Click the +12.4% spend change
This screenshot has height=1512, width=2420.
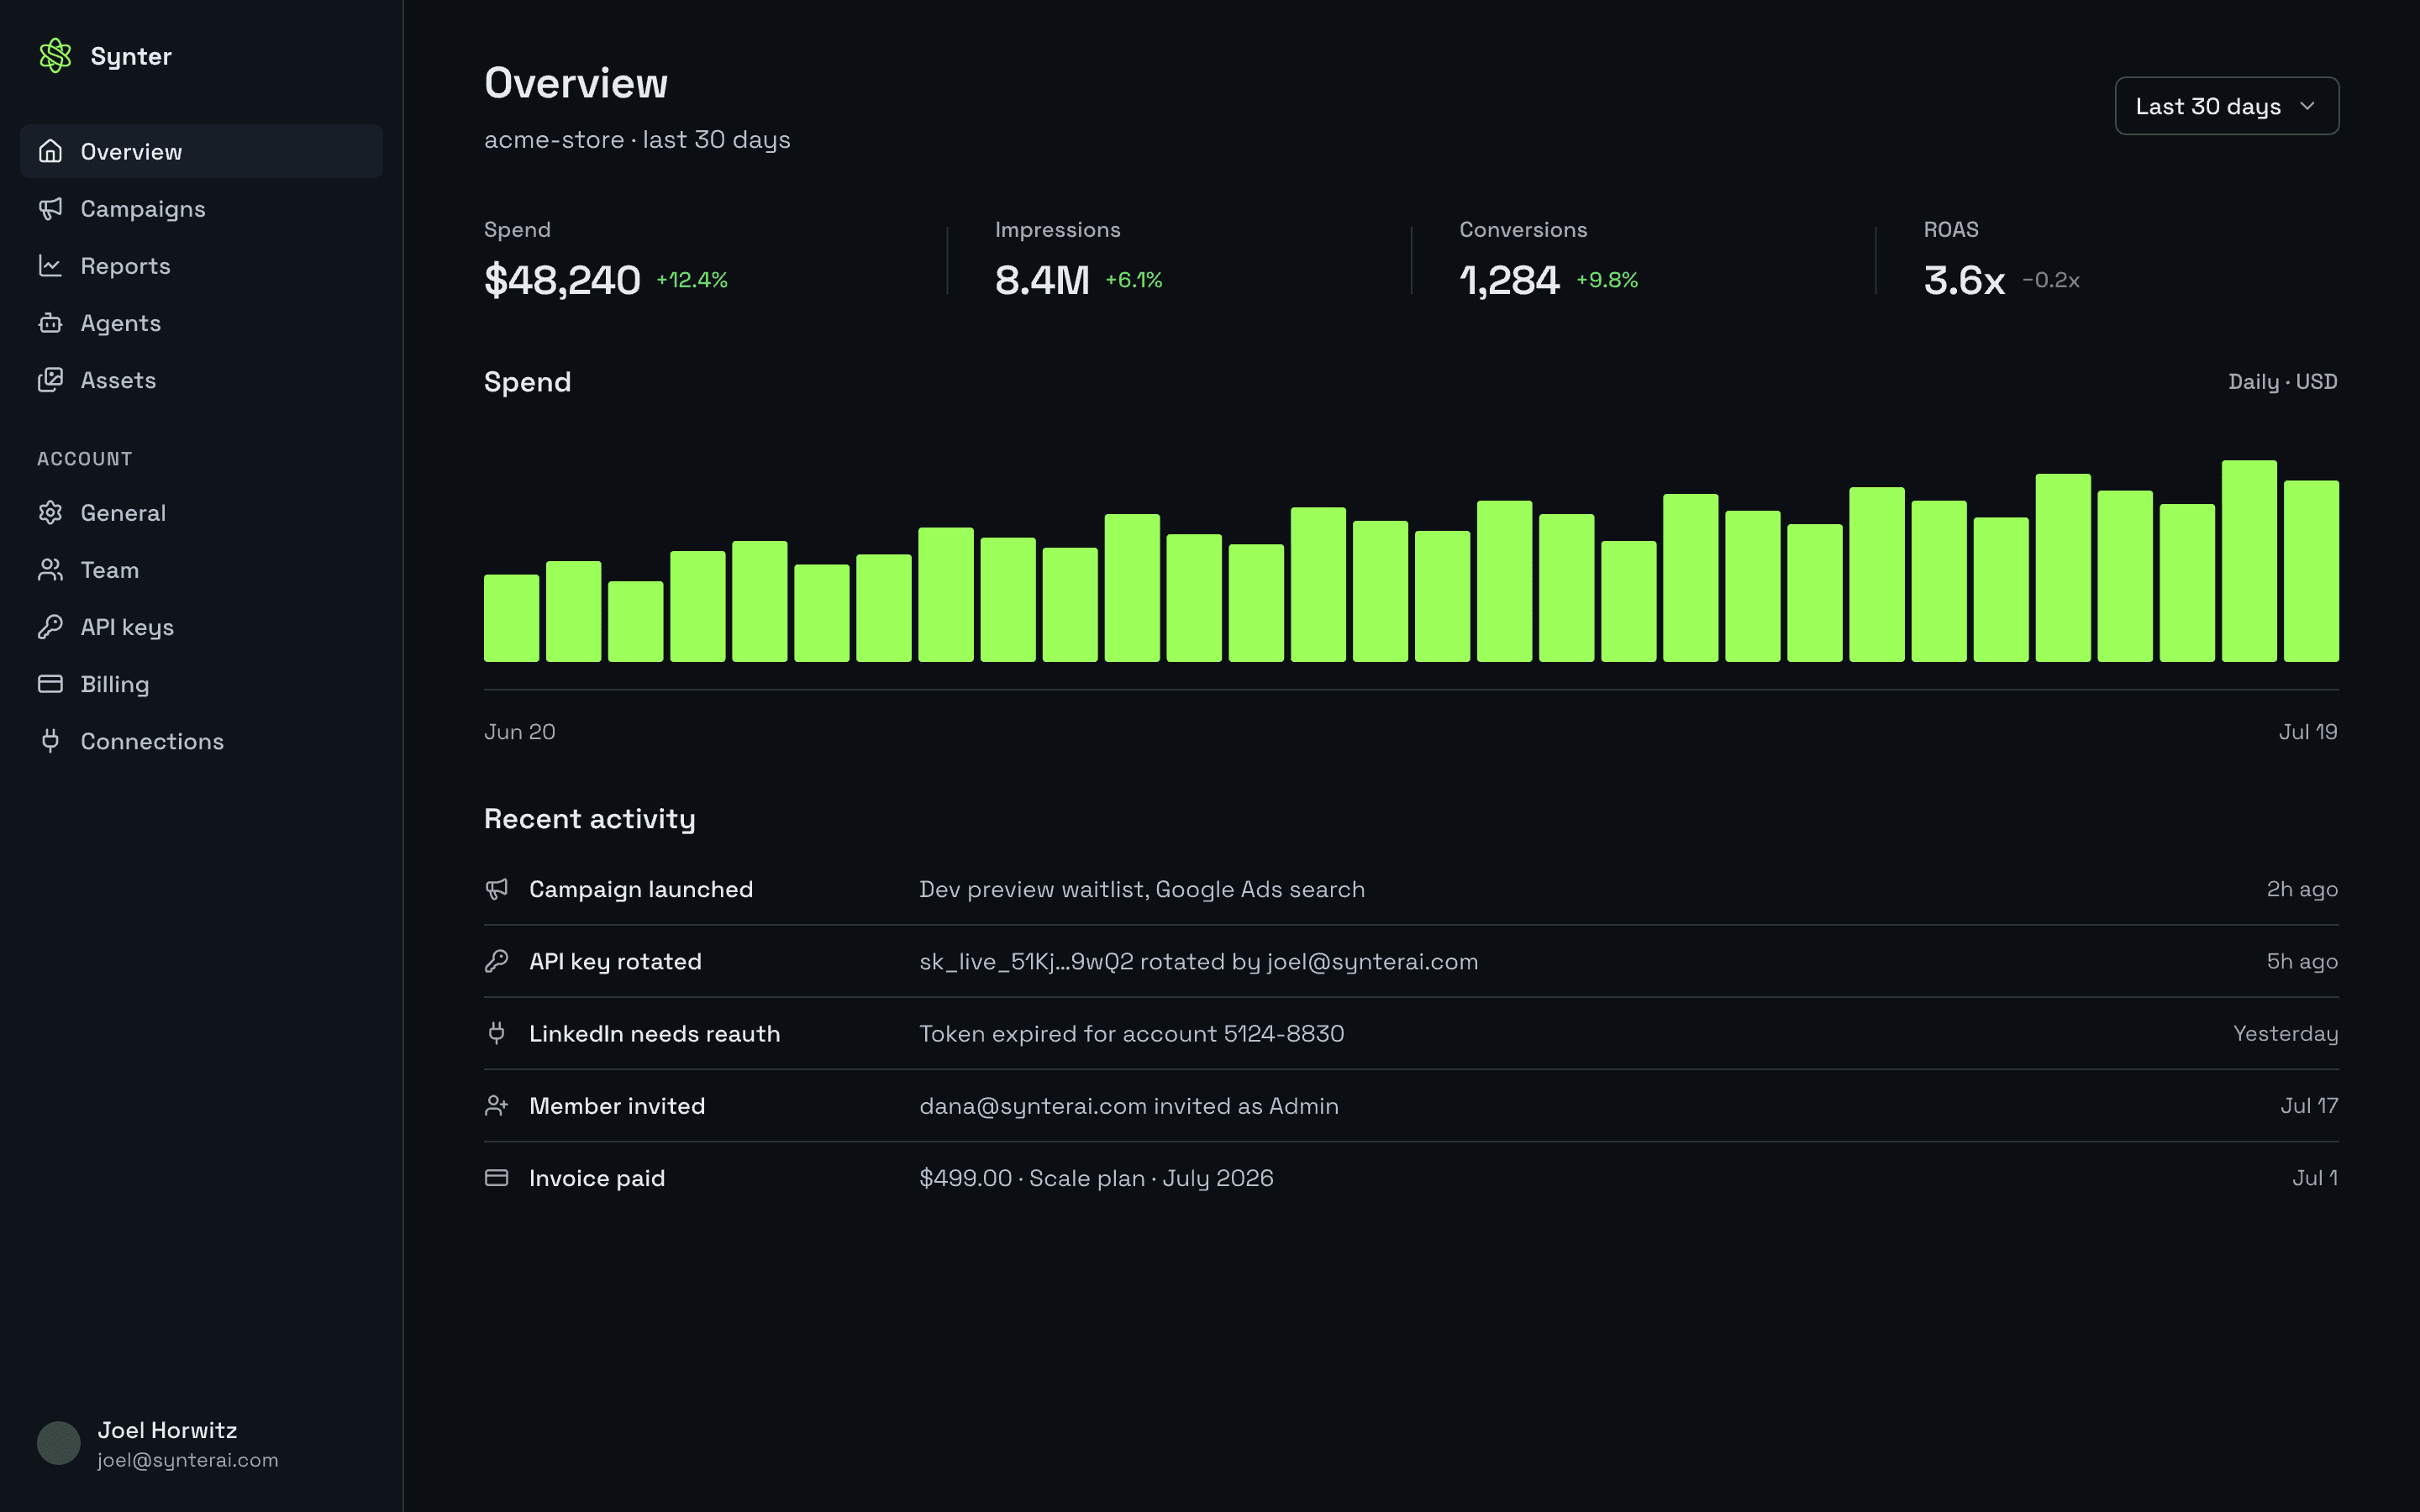click(692, 280)
